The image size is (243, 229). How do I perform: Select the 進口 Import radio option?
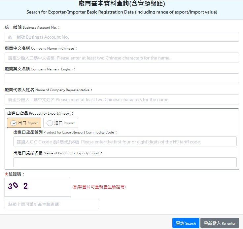tap(61, 123)
